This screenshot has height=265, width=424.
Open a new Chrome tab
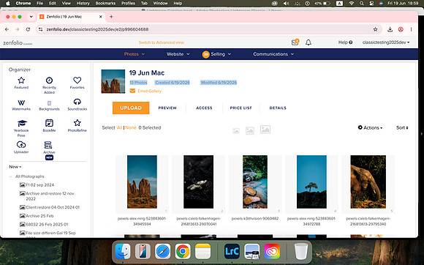point(111,17)
